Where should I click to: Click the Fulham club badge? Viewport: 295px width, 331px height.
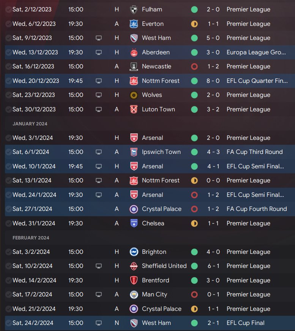pos(134,10)
